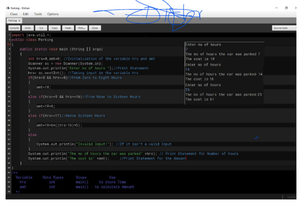Screen dimensions: 302x205
Task: Click the Compile button
Action: (x=14, y=28)
